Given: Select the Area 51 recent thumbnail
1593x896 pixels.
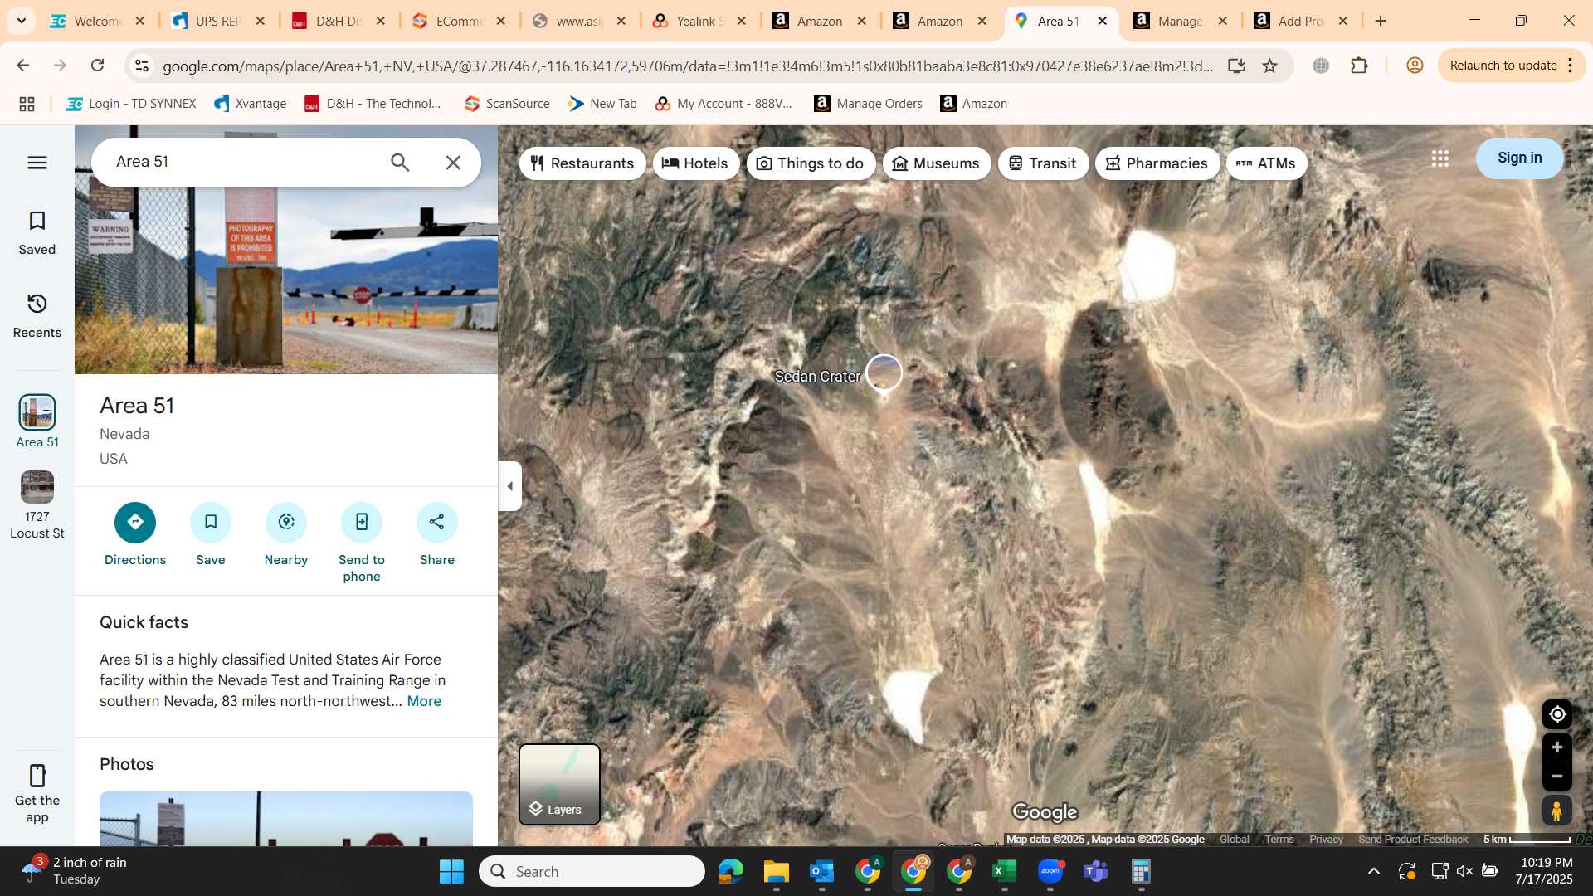Looking at the screenshot, I should (37, 412).
